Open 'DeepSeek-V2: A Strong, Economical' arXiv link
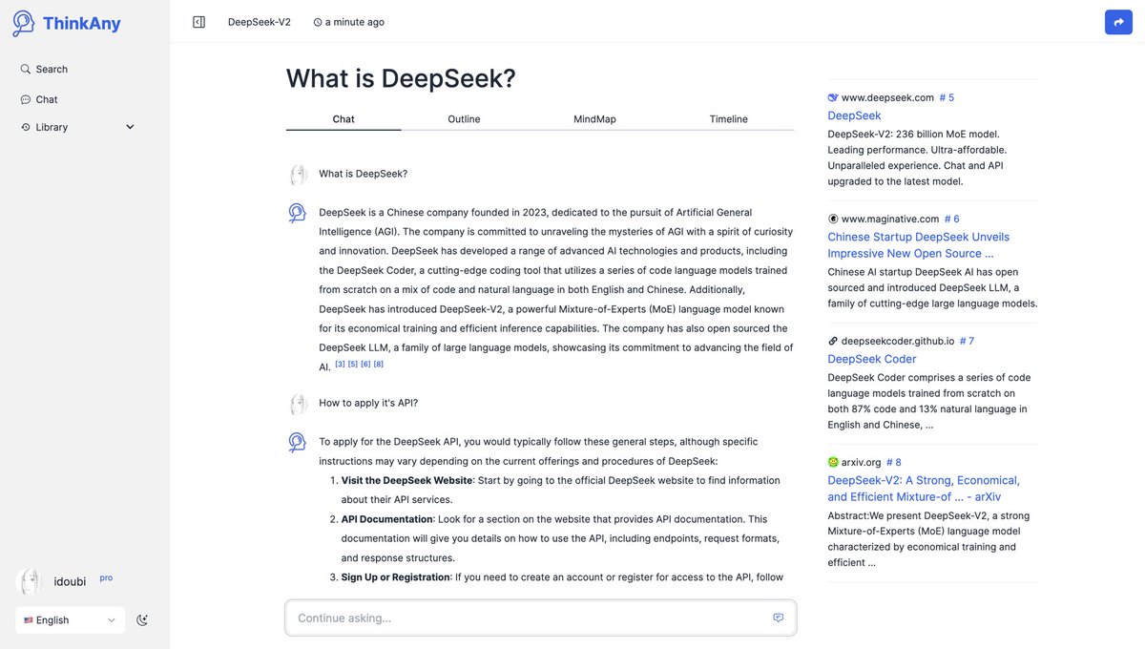The height and width of the screenshot is (649, 1145). (924, 489)
